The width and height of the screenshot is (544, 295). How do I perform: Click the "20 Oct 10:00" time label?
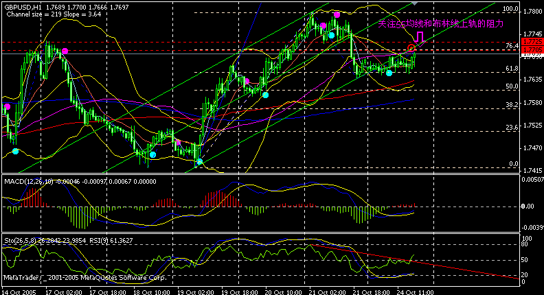284,292
